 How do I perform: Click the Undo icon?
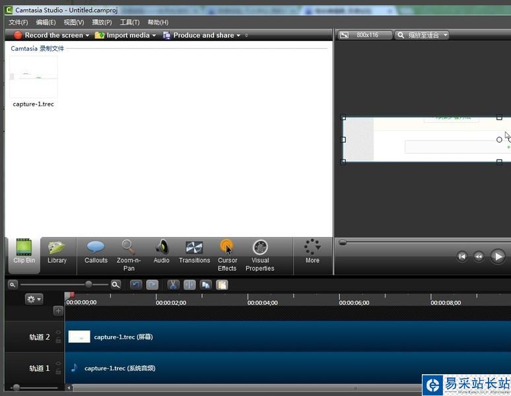coord(136,285)
